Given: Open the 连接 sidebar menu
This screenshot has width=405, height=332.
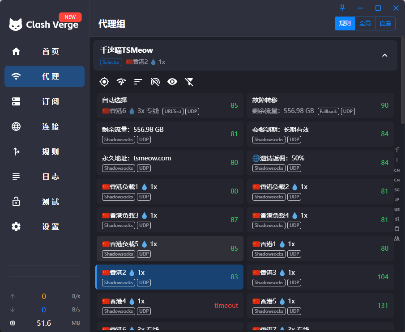Looking at the screenshot, I should 44,126.
